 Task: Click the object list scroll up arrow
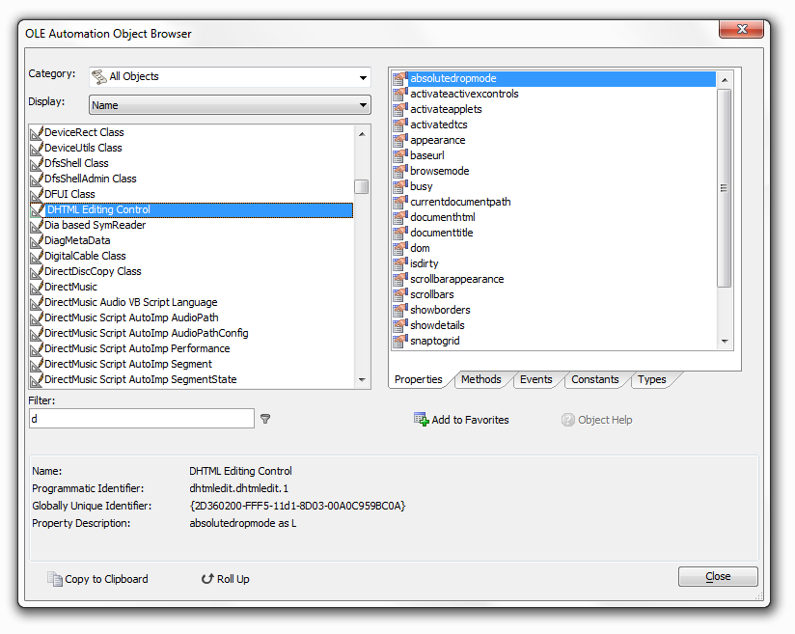point(362,134)
